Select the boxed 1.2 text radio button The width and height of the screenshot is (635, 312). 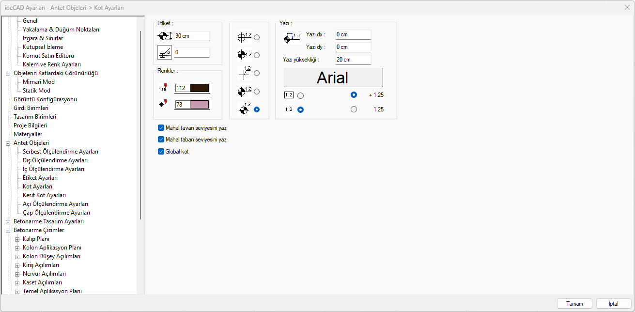tap(301, 95)
